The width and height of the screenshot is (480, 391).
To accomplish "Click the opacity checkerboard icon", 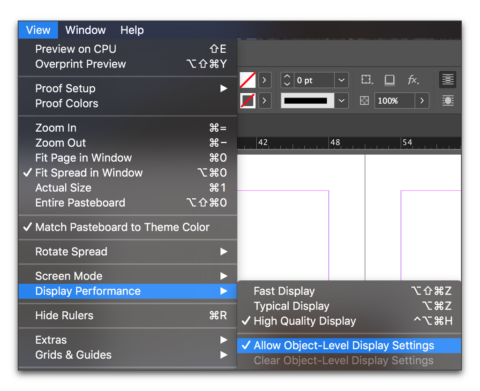I will click(x=364, y=100).
